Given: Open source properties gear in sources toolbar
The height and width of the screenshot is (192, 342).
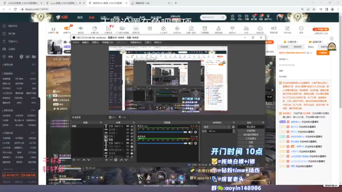Looking at the screenshot, I should (116, 160).
